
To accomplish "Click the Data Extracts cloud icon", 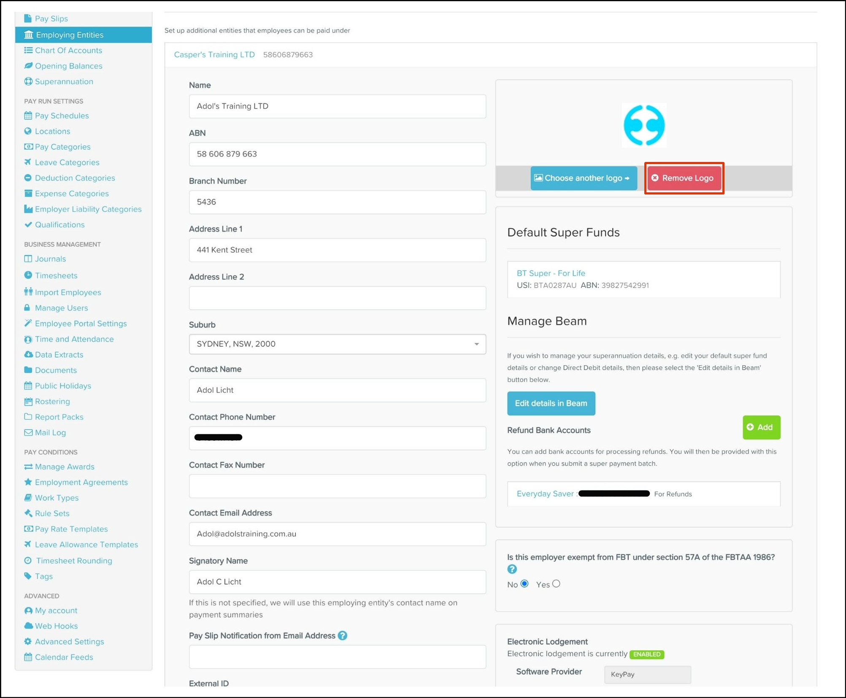I will [x=28, y=354].
